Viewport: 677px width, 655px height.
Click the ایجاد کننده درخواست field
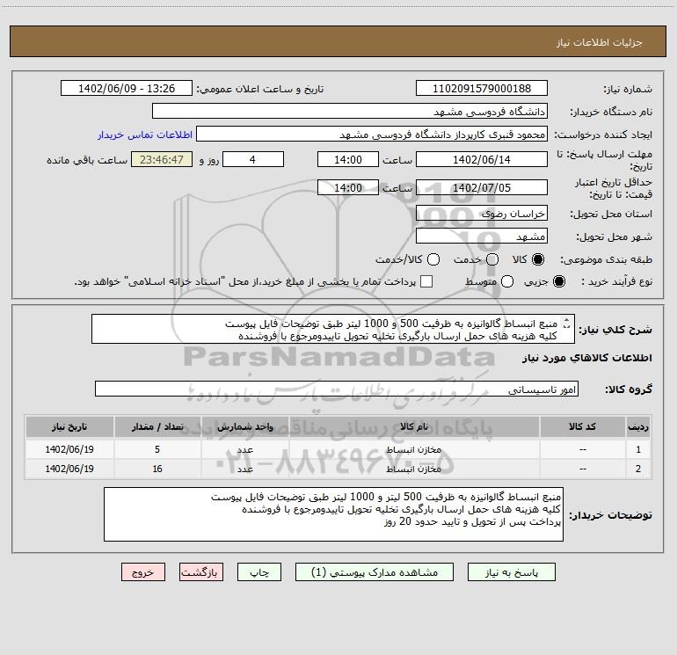point(372,134)
